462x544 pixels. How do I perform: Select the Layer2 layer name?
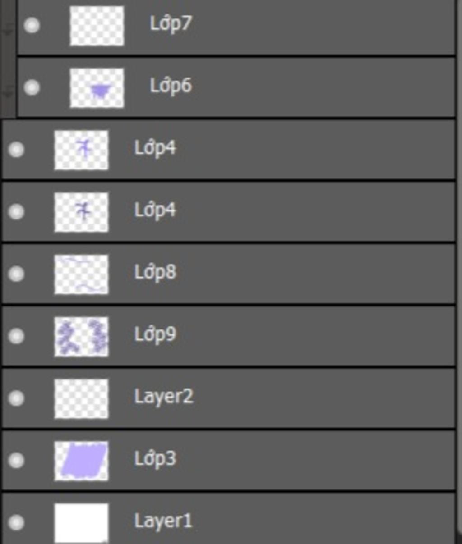click(164, 397)
